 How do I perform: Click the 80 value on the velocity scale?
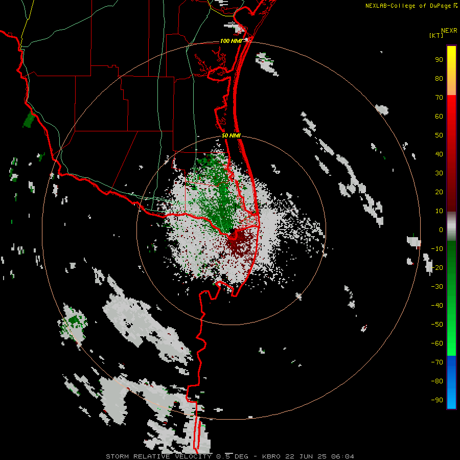point(439,79)
